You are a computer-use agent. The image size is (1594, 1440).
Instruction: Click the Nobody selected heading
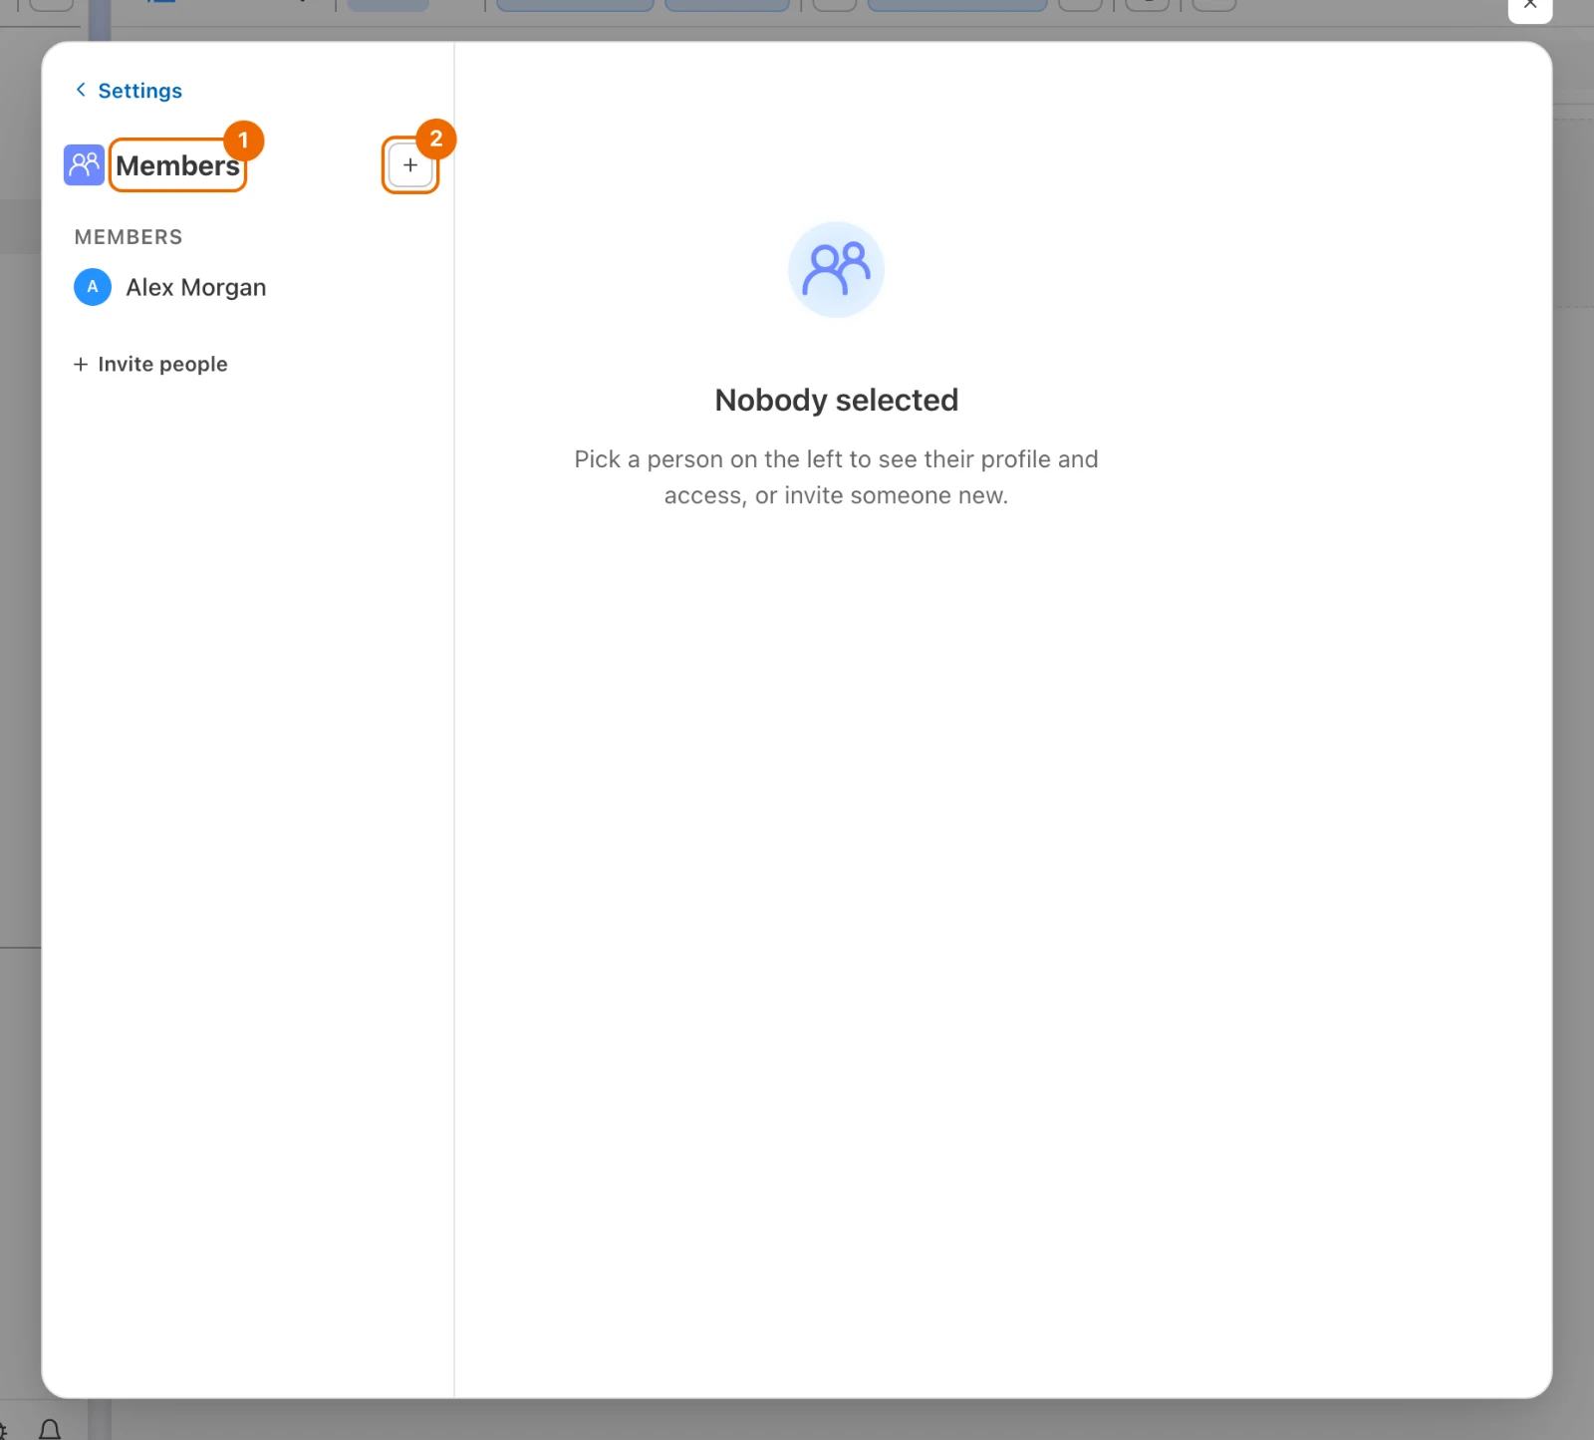pos(836,400)
